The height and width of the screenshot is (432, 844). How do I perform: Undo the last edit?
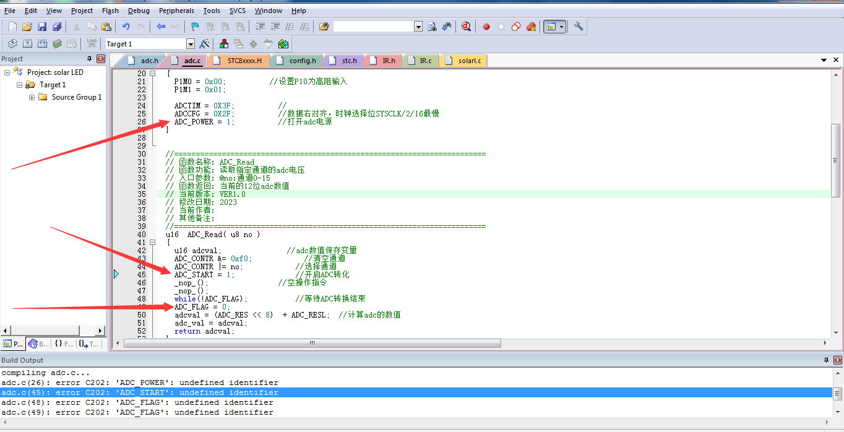(126, 27)
